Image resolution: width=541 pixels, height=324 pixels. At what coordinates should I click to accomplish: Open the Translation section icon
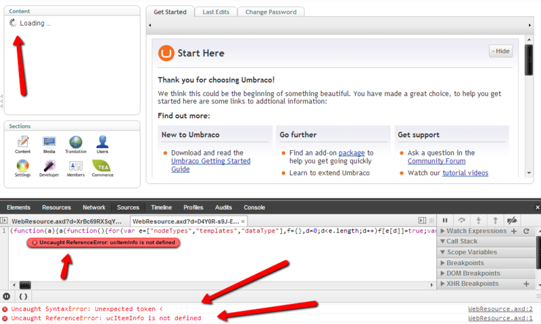[76, 144]
